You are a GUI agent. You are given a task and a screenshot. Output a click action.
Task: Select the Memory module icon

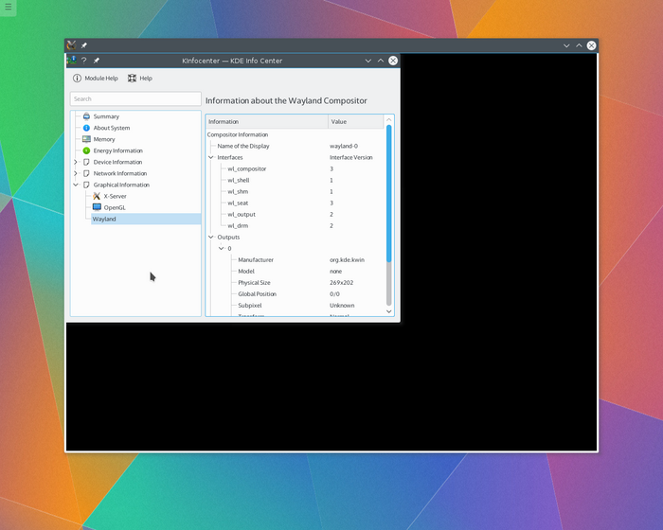click(85, 139)
